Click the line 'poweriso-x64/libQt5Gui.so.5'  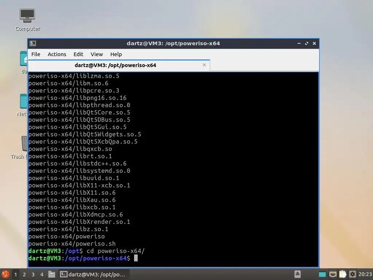78,127
